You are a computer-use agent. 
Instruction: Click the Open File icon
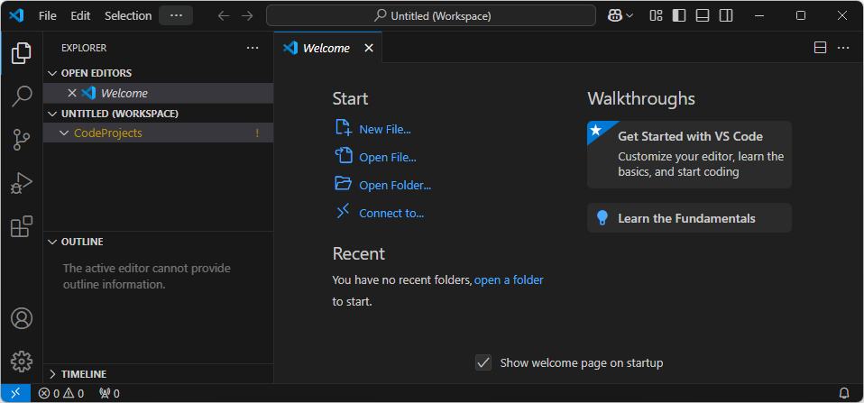click(x=344, y=156)
